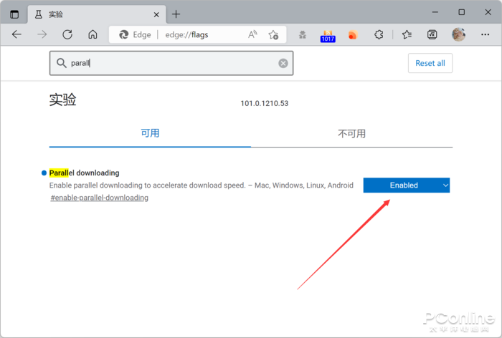Open the tab actions menu icon
Screen dimensions: 502x338
coord(14,14)
